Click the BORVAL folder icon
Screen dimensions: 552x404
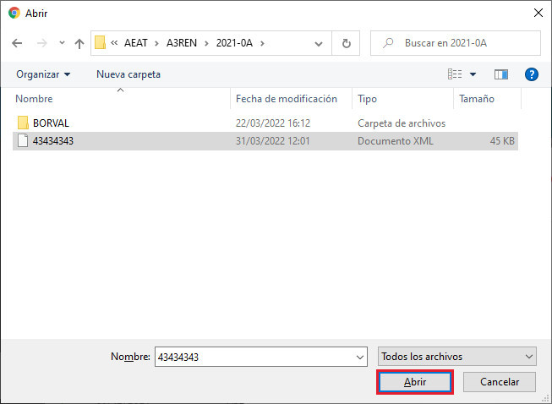click(x=23, y=123)
